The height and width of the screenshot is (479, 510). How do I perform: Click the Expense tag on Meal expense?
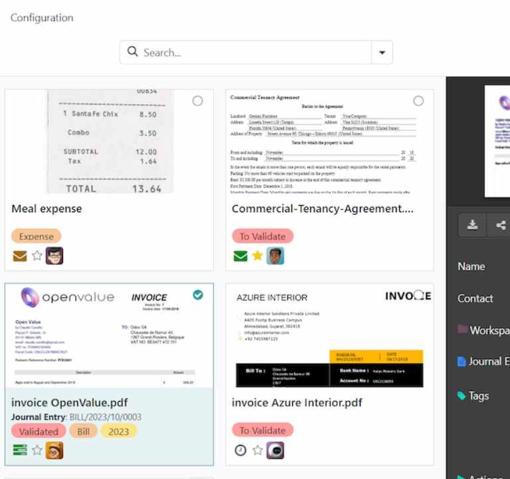click(36, 236)
